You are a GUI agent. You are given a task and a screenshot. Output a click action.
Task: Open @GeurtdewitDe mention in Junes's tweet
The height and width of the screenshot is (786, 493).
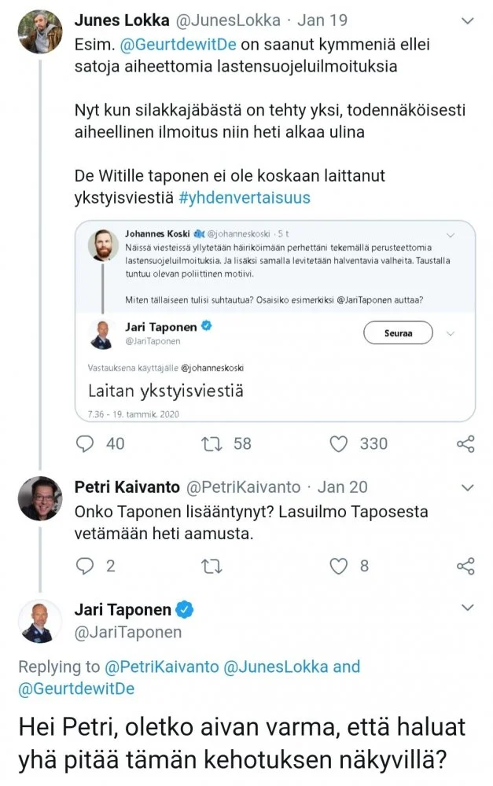point(168,46)
